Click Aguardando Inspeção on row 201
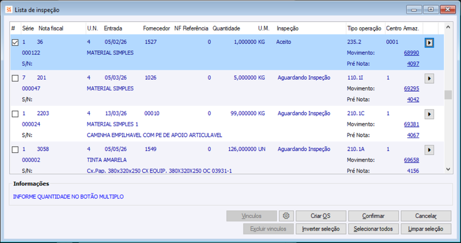 [x=304, y=78]
